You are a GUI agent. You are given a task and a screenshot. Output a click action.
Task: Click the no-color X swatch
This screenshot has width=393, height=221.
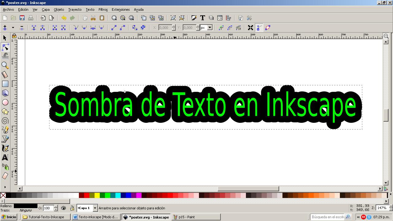tap(3, 195)
